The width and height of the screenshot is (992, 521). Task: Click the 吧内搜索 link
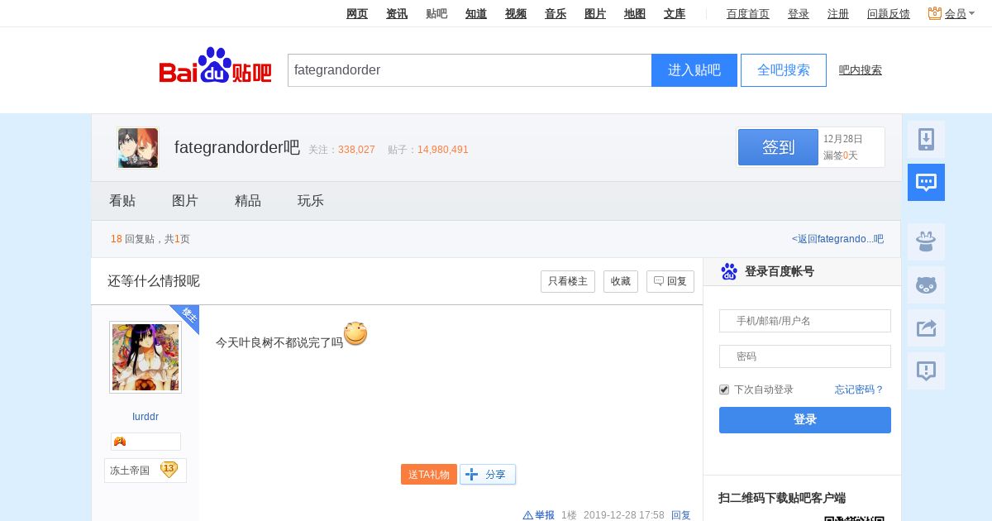point(861,70)
